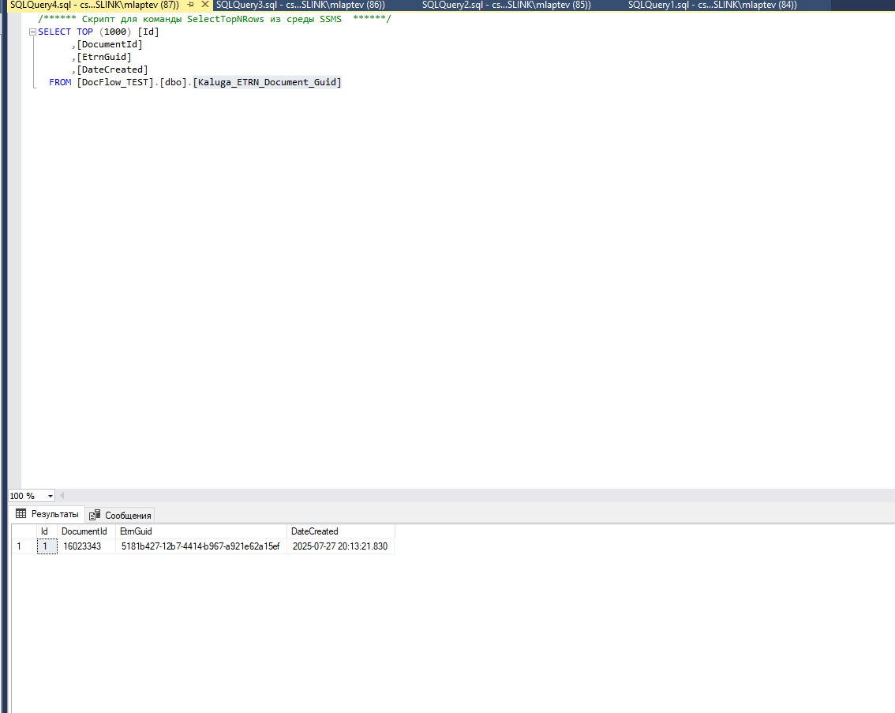Select the cell 2025-07-27 20:13:21.830
This screenshot has height=713, width=895.
coord(340,546)
